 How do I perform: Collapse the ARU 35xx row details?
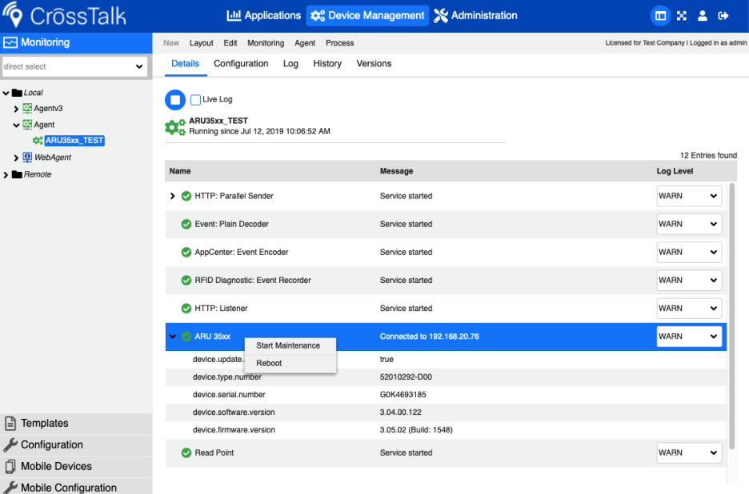click(172, 337)
